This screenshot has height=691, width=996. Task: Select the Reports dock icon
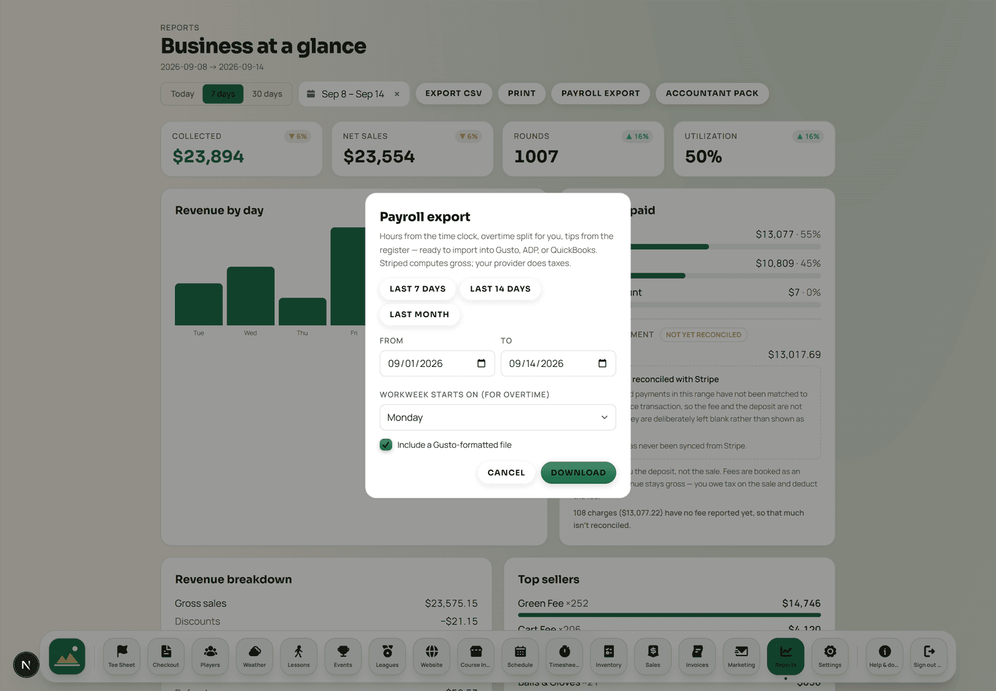(x=786, y=656)
